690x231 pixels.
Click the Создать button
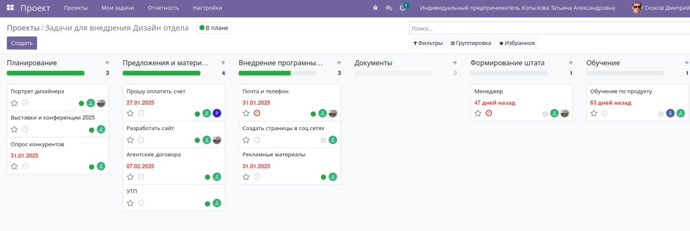(22, 43)
